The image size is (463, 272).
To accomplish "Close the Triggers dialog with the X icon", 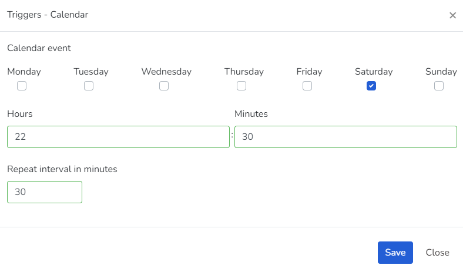I will 452,15.
